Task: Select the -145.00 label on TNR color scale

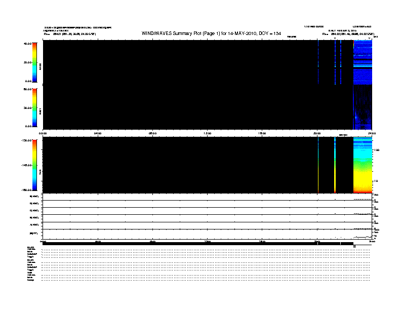Action: [x=27, y=165]
